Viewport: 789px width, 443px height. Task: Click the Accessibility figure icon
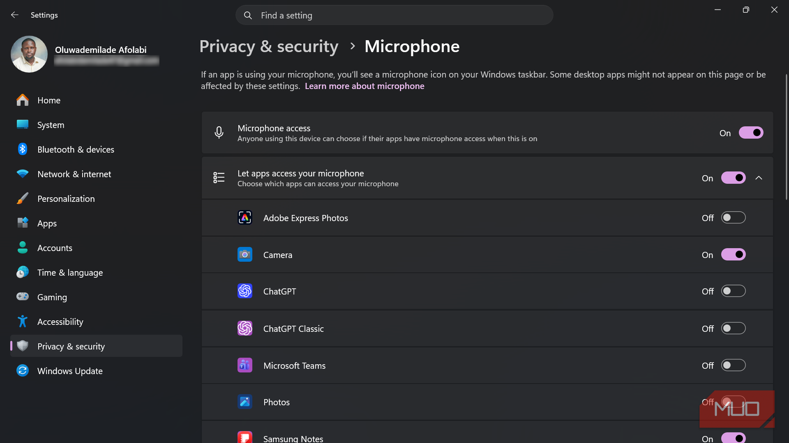(23, 322)
